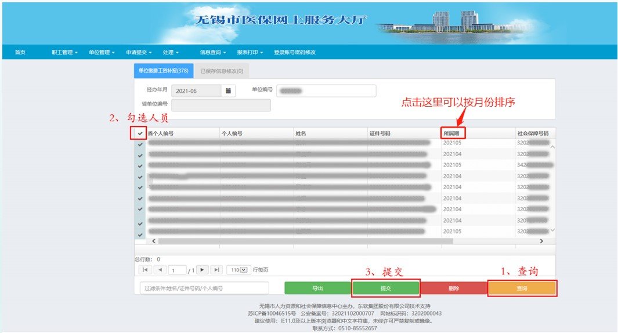Click the orange 查询 button
This screenshot has width=618, height=333.
(x=522, y=288)
